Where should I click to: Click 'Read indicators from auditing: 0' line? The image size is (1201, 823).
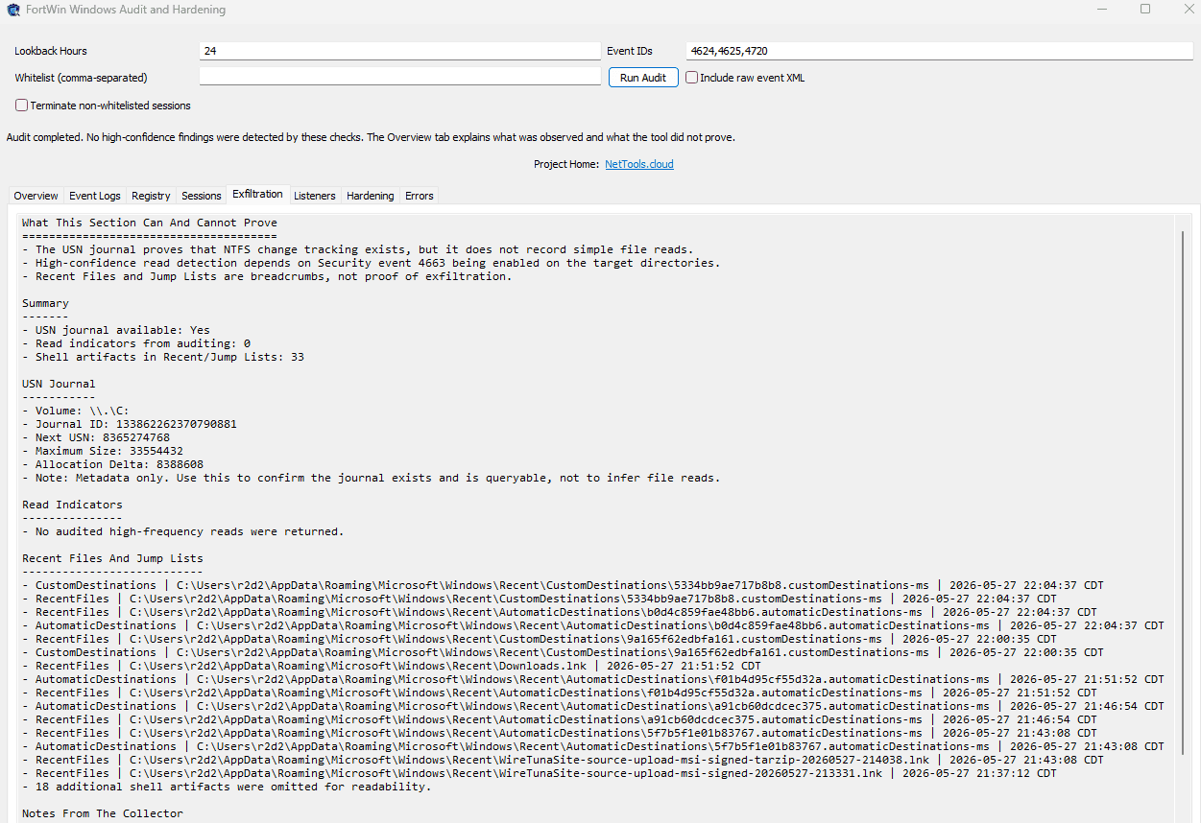[x=136, y=343]
